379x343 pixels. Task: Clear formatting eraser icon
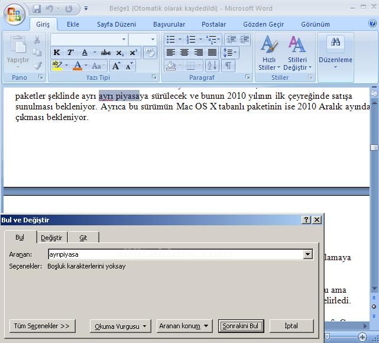(150, 53)
